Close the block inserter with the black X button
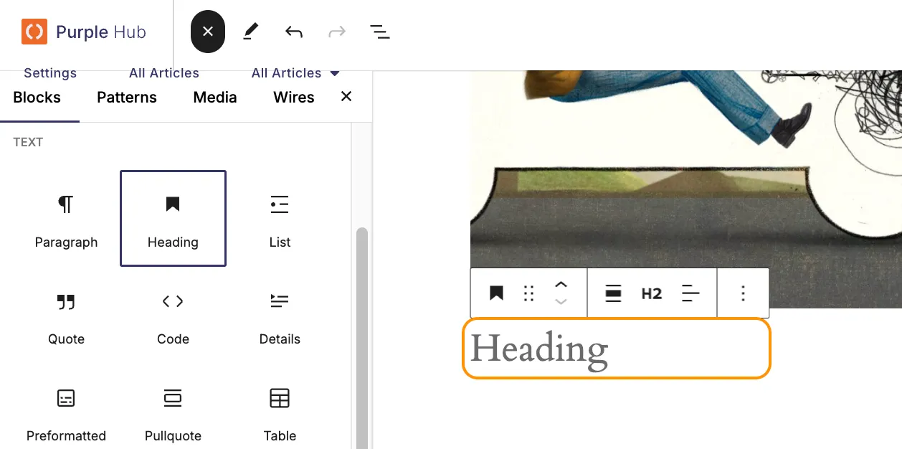This screenshot has height=449, width=902. click(x=208, y=32)
